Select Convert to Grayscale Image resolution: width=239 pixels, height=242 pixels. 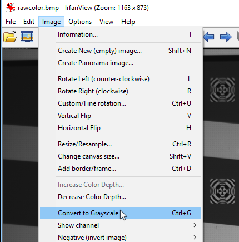pos(121,213)
